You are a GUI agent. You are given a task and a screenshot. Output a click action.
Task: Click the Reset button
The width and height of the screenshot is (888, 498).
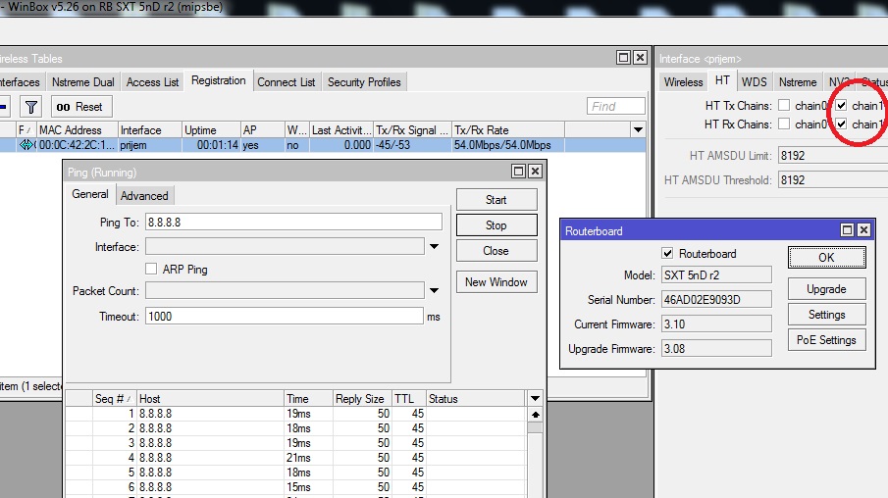tap(81, 107)
